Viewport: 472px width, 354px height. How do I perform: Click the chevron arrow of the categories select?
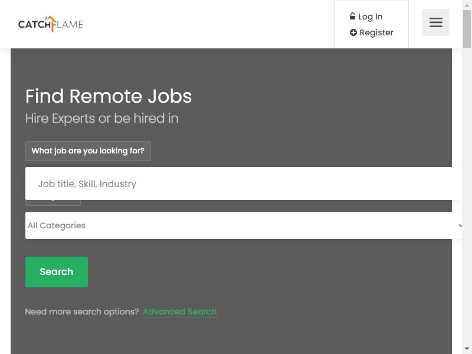[460, 225]
